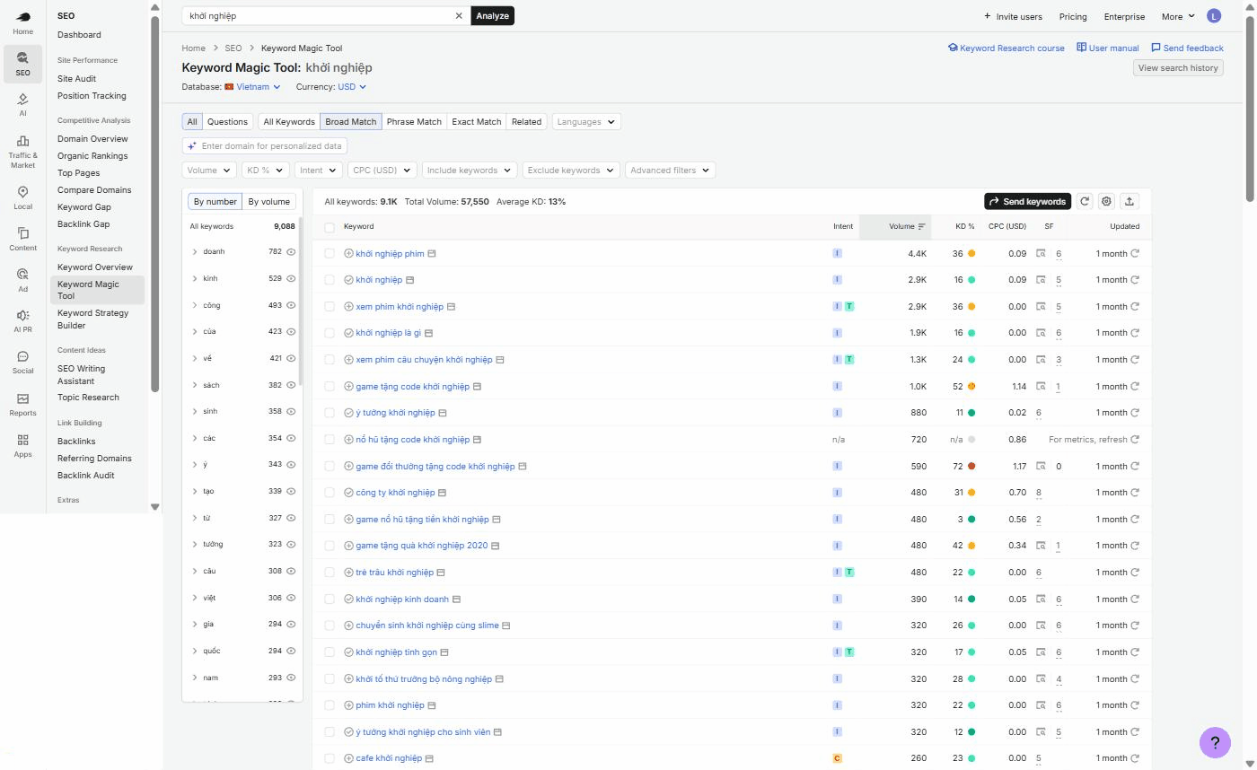Open the Local section icon
Viewport: 1257px width, 770px height.
tap(22, 197)
